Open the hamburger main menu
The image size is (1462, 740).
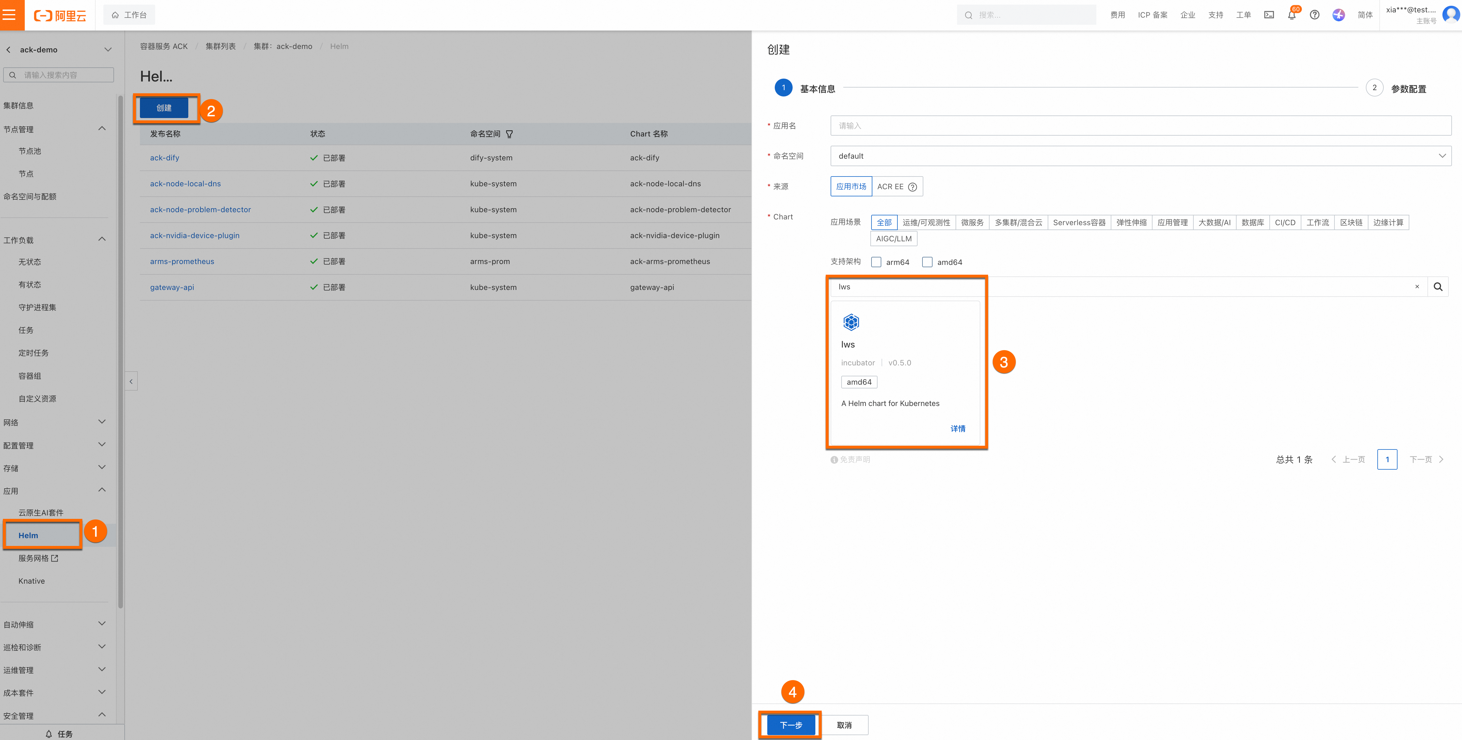pyautogui.click(x=10, y=15)
